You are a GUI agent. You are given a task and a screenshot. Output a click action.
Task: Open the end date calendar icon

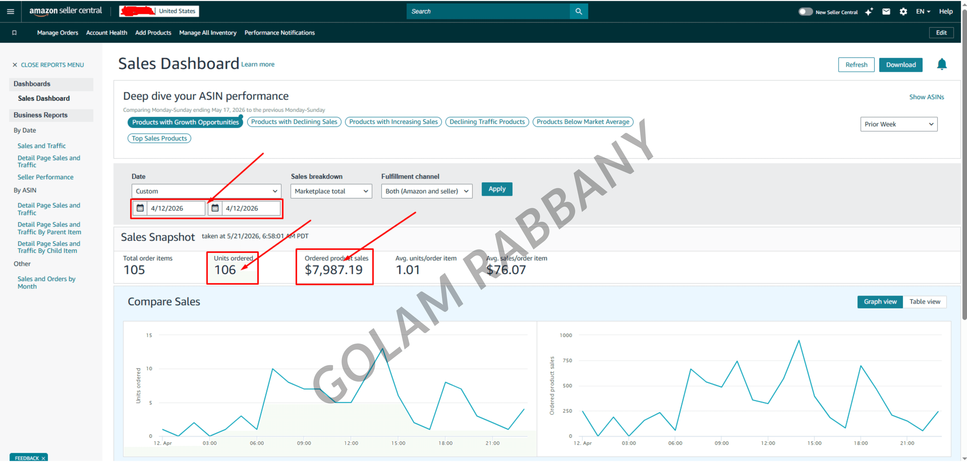[215, 208]
